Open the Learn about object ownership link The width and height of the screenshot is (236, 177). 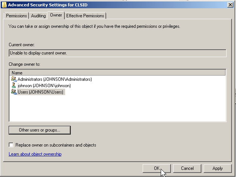pyautogui.click(x=35, y=154)
